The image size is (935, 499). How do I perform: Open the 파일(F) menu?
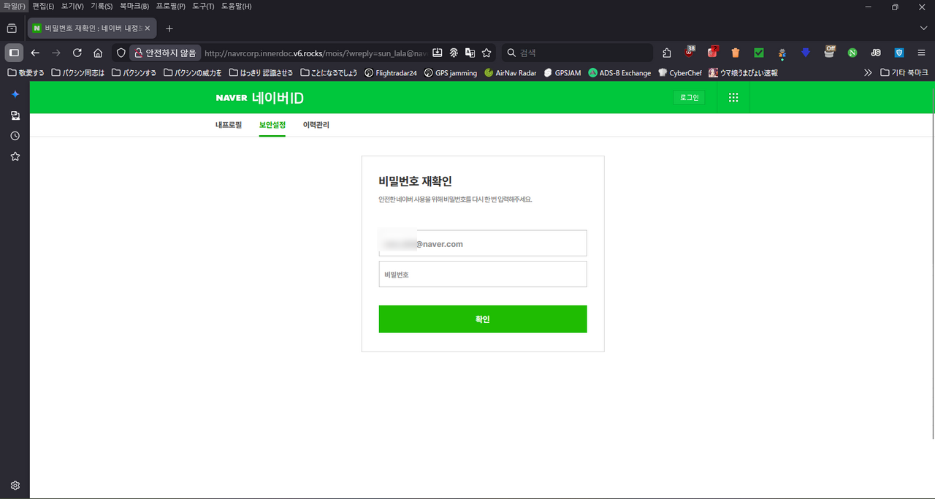14,7
